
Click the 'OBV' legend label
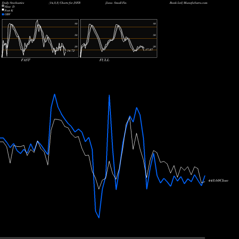click(8, 14)
